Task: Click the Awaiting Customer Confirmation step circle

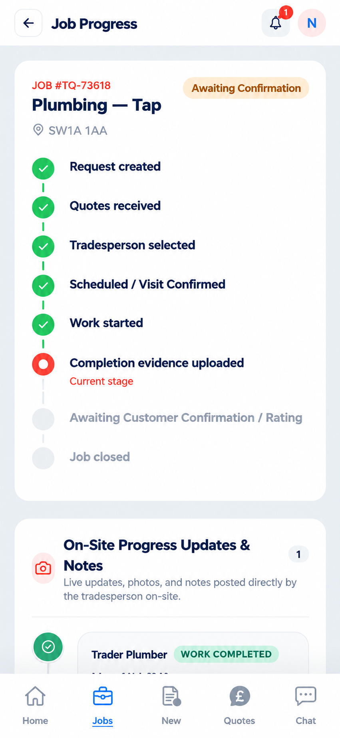Action: point(43,419)
